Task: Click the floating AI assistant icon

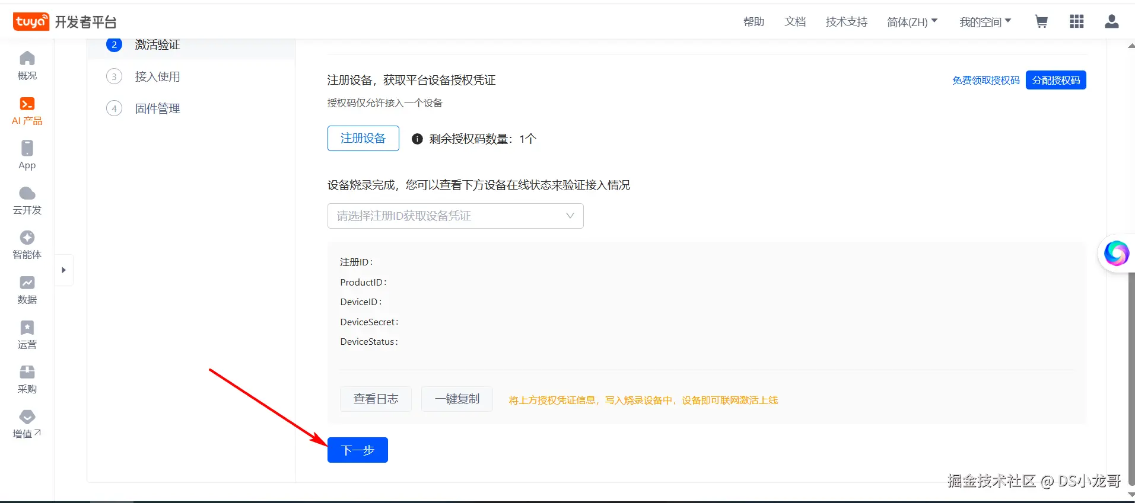Action: [1116, 254]
